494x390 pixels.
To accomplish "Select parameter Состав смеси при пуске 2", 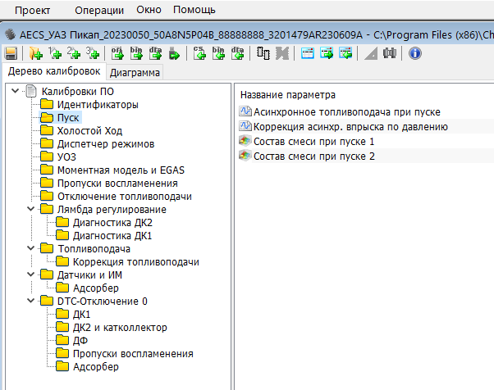I will click(314, 156).
